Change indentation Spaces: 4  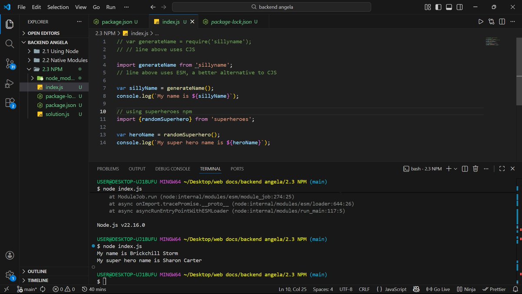[x=323, y=289]
